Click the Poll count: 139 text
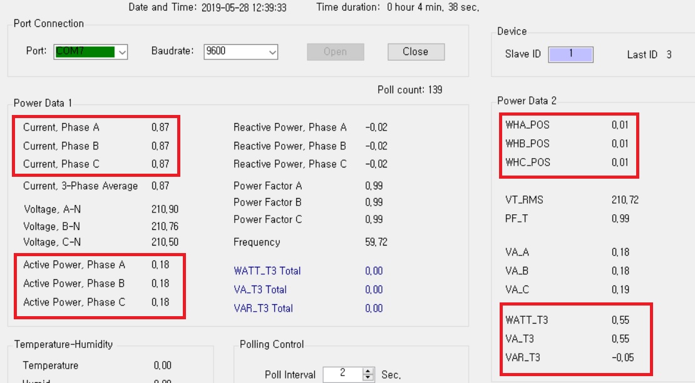695x383 pixels. (x=409, y=90)
